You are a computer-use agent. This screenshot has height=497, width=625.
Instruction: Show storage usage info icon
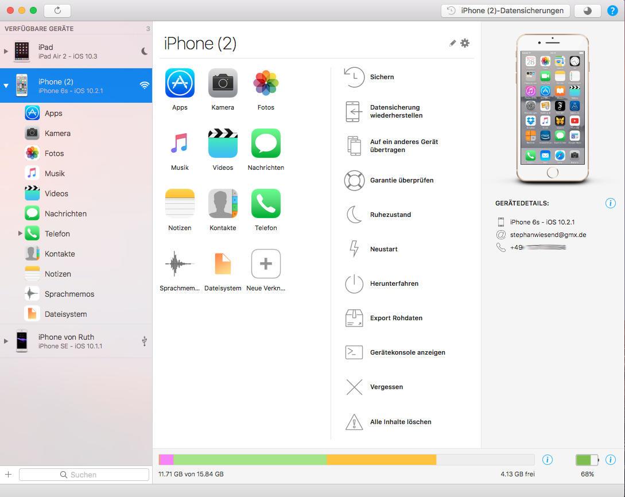click(x=548, y=460)
